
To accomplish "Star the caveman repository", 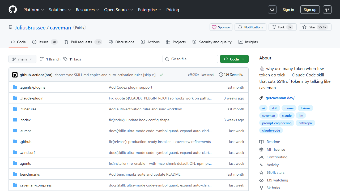I will [315, 27].
